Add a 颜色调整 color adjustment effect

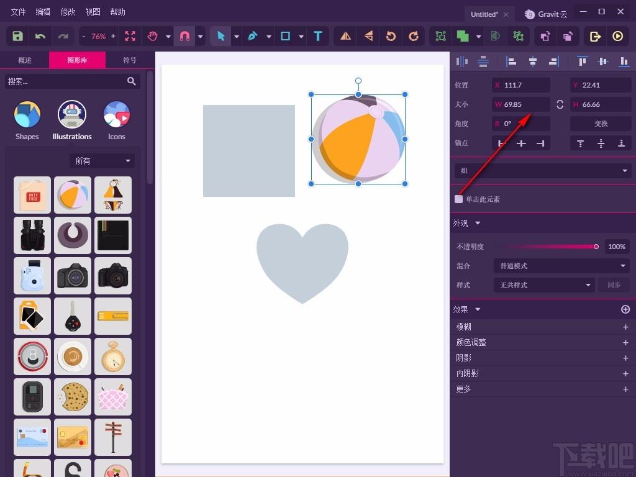[625, 342]
